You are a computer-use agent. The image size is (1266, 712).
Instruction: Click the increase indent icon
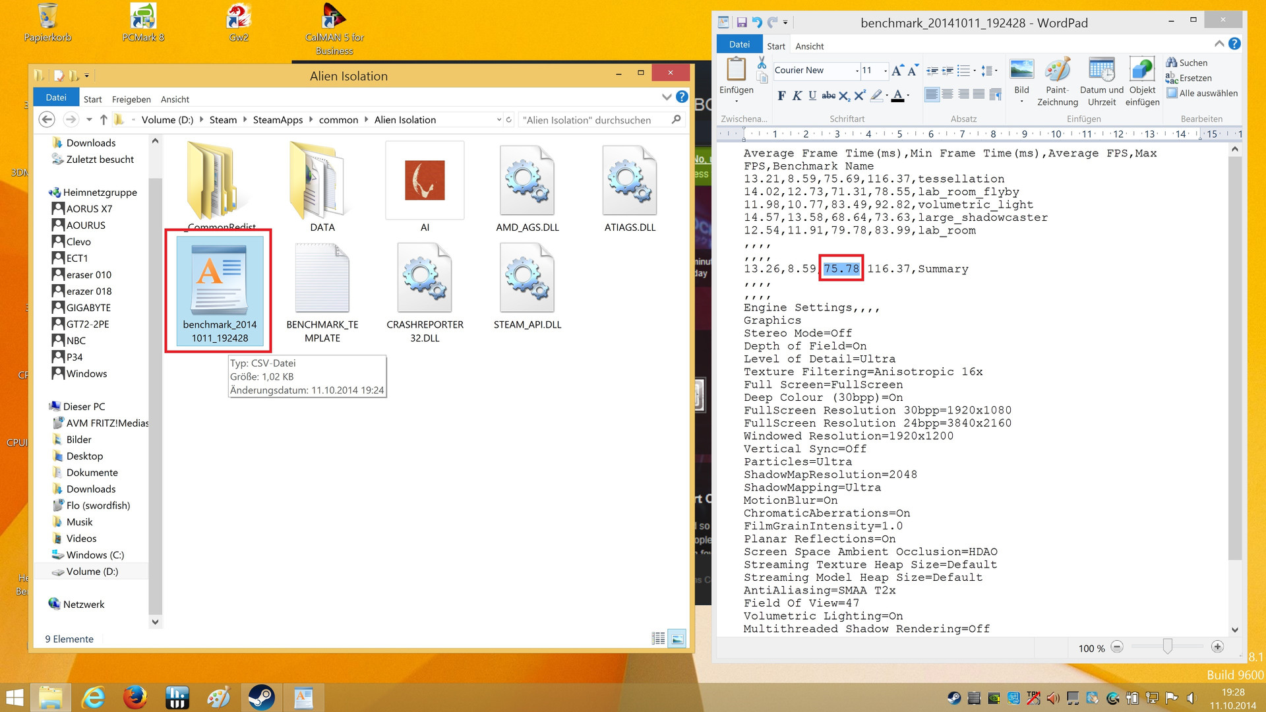(x=948, y=71)
